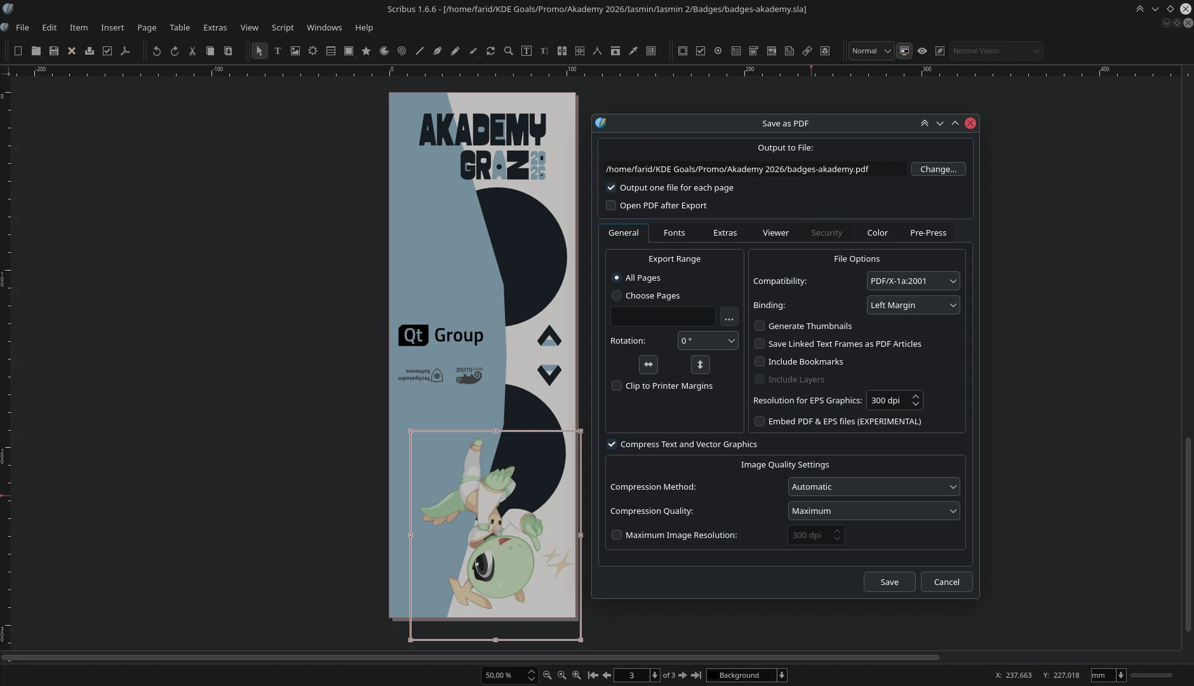Click mirror pages vertically button

tap(701, 365)
